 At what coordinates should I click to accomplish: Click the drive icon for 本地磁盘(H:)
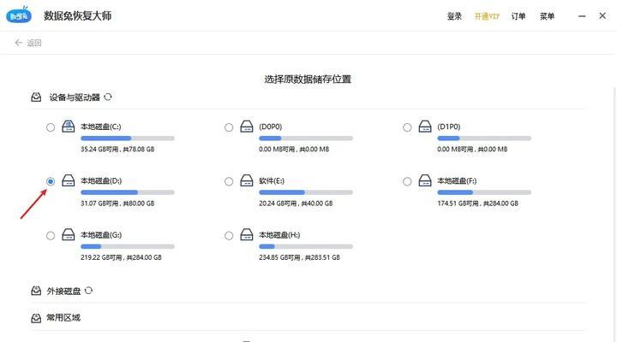[x=247, y=234]
